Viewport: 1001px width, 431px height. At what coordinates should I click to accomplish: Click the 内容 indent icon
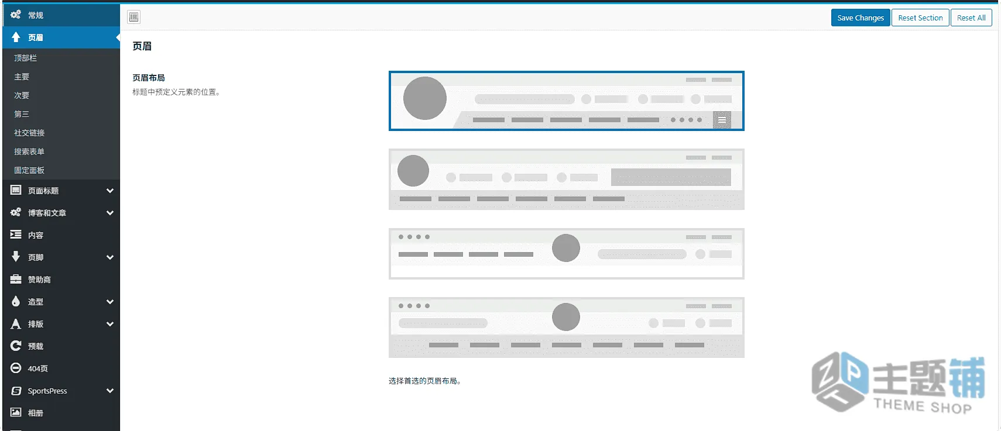[16, 235]
